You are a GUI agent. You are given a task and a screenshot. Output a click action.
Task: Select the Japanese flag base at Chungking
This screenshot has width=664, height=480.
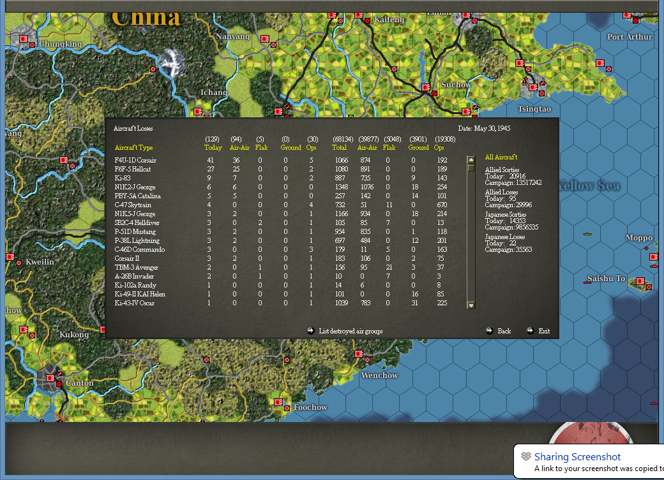pos(24,39)
